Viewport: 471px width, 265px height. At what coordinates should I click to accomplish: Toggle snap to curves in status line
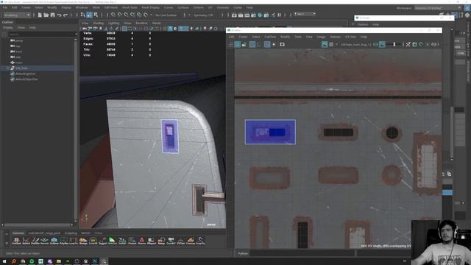[x=119, y=15]
